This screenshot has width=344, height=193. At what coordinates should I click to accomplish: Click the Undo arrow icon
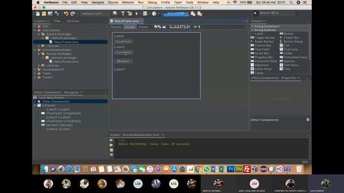pos(66,14)
